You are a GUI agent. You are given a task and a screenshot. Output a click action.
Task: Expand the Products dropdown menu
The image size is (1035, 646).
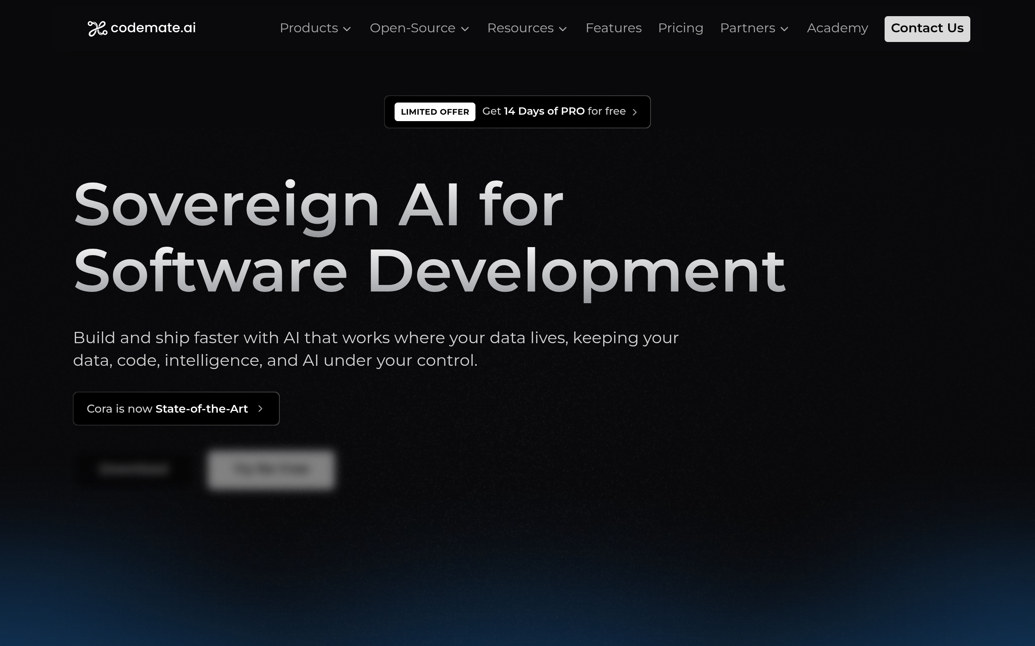(315, 28)
